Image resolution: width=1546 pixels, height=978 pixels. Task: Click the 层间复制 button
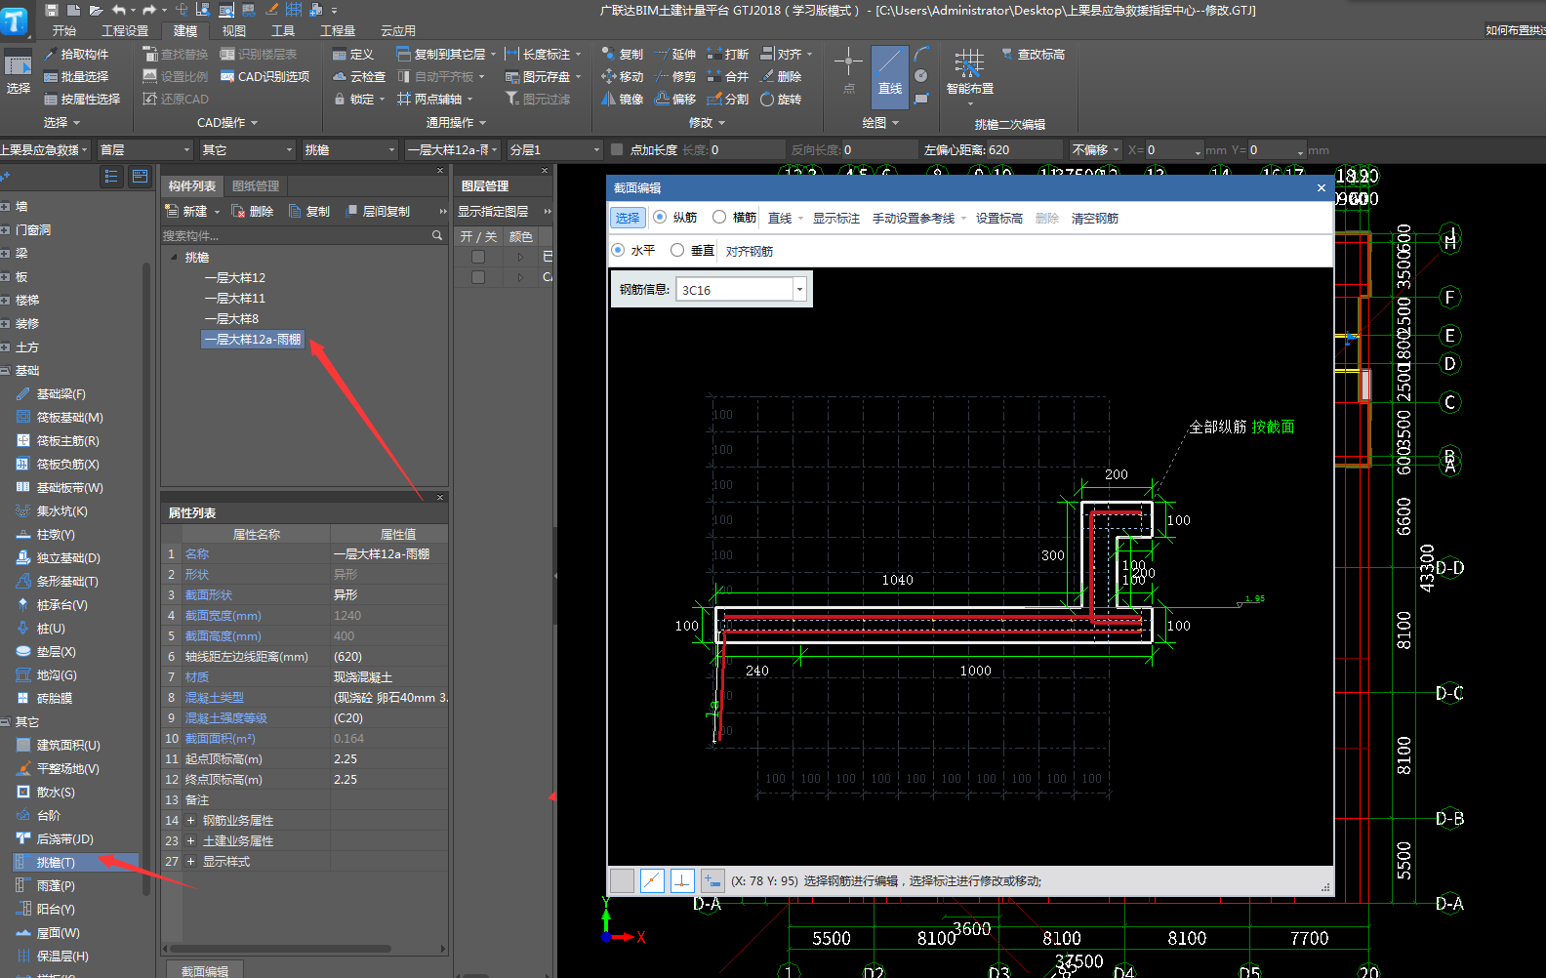(379, 212)
